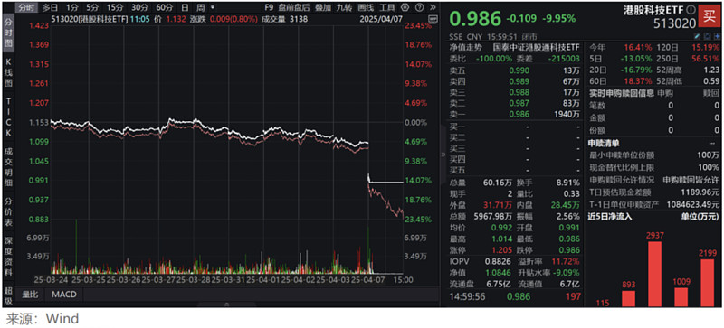Click the horizontal scrollbar handle below chart
The height and width of the screenshot is (328, 724).
coord(226,305)
